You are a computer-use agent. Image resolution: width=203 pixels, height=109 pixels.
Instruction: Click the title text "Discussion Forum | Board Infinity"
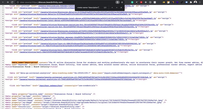coord(31,67)
